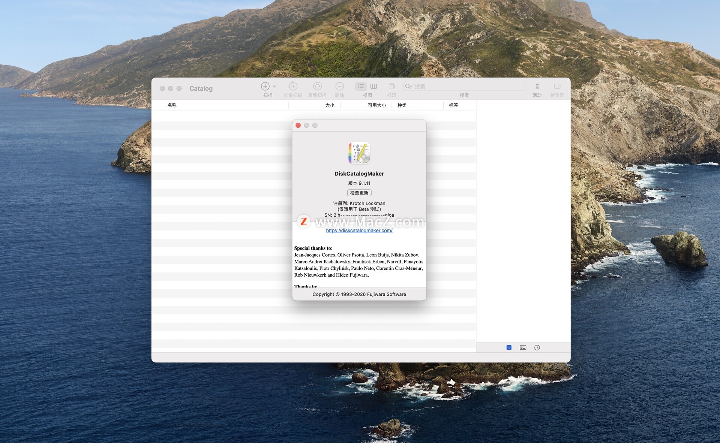Open the search options magnifier dropdown
720x443 pixels.
[x=409, y=86]
